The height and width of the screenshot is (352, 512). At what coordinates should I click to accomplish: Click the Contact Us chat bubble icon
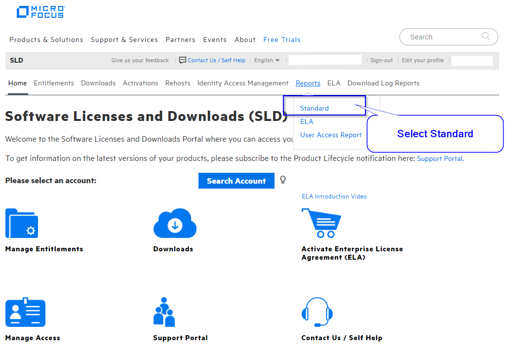click(x=183, y=60)
